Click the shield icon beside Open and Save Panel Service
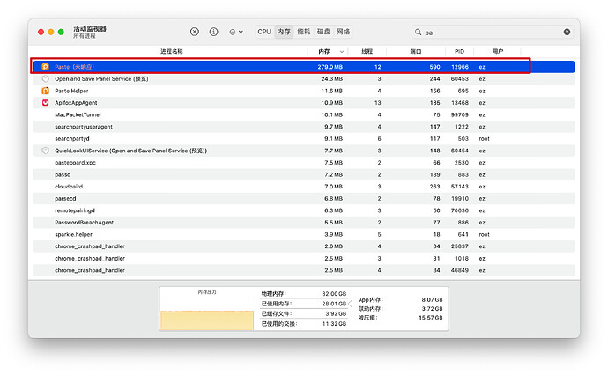The width and height of the screenshot is (608, 375). 45,79
